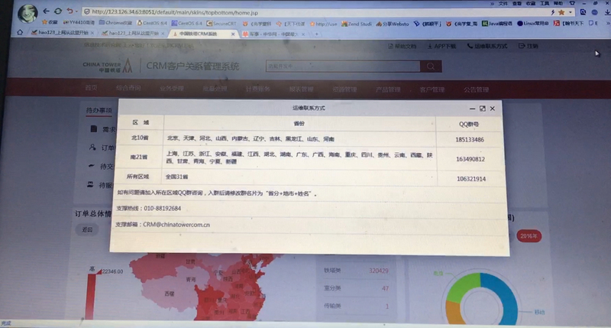The image size is (611, 328).
Task: Open the YY4410 bookmark
Action: [79, 23]
